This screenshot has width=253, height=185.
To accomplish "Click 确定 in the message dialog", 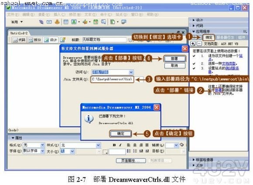I will [120, 134].
